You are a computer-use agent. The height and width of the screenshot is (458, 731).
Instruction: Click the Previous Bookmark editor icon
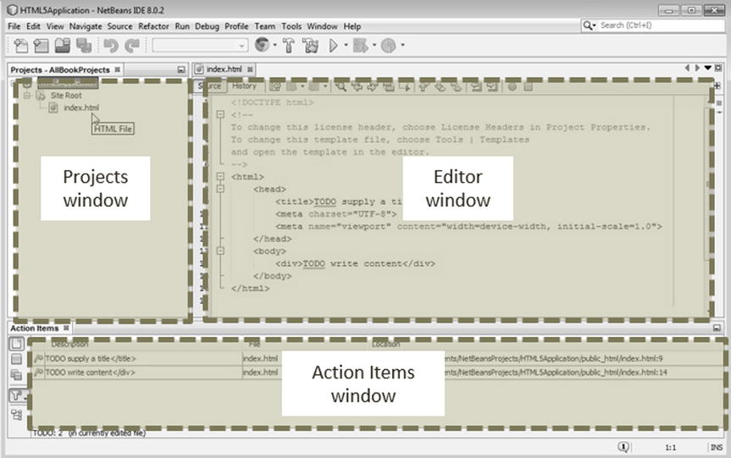tap(424, 86)
